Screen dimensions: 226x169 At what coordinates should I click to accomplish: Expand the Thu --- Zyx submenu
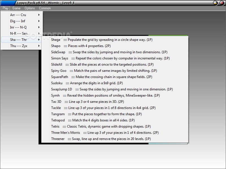click(21, 46)
